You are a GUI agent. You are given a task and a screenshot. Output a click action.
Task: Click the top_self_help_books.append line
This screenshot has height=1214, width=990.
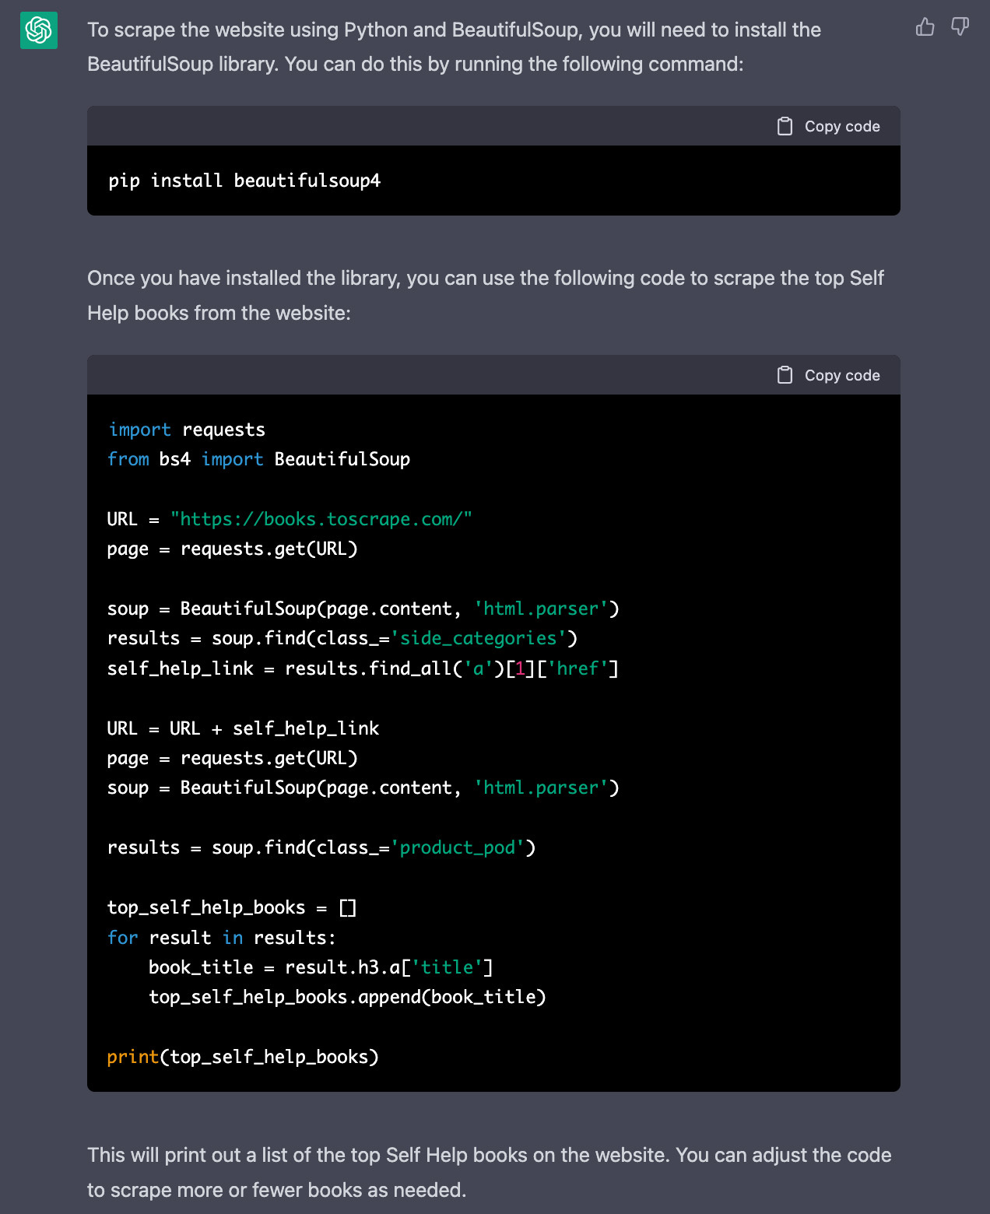tap(347, 997)
